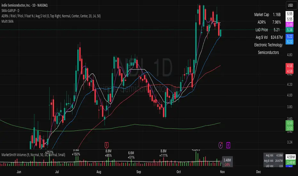Click the "4.80" price axis label

(x=290, y=55)
